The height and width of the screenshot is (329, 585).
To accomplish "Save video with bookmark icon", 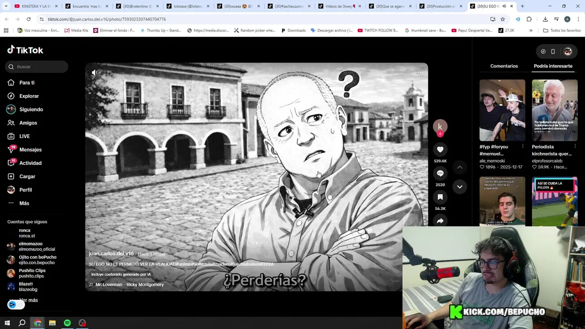I will [440, 197].
